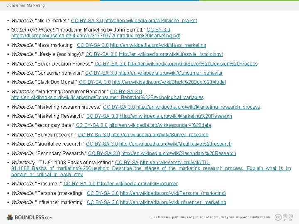Click CC BY-SA 3.0 license after Marketing research process

tap(119, 107)
